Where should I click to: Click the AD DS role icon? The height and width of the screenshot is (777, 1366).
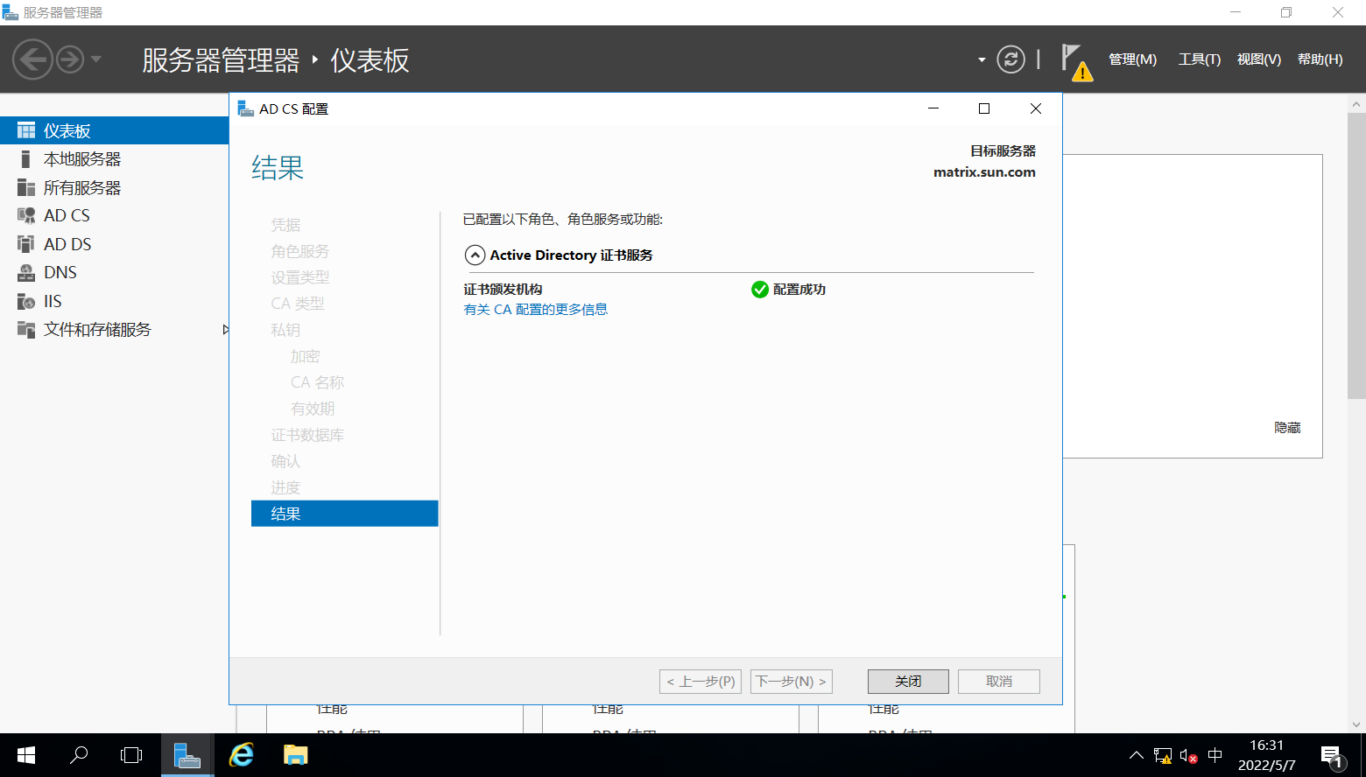26,244
